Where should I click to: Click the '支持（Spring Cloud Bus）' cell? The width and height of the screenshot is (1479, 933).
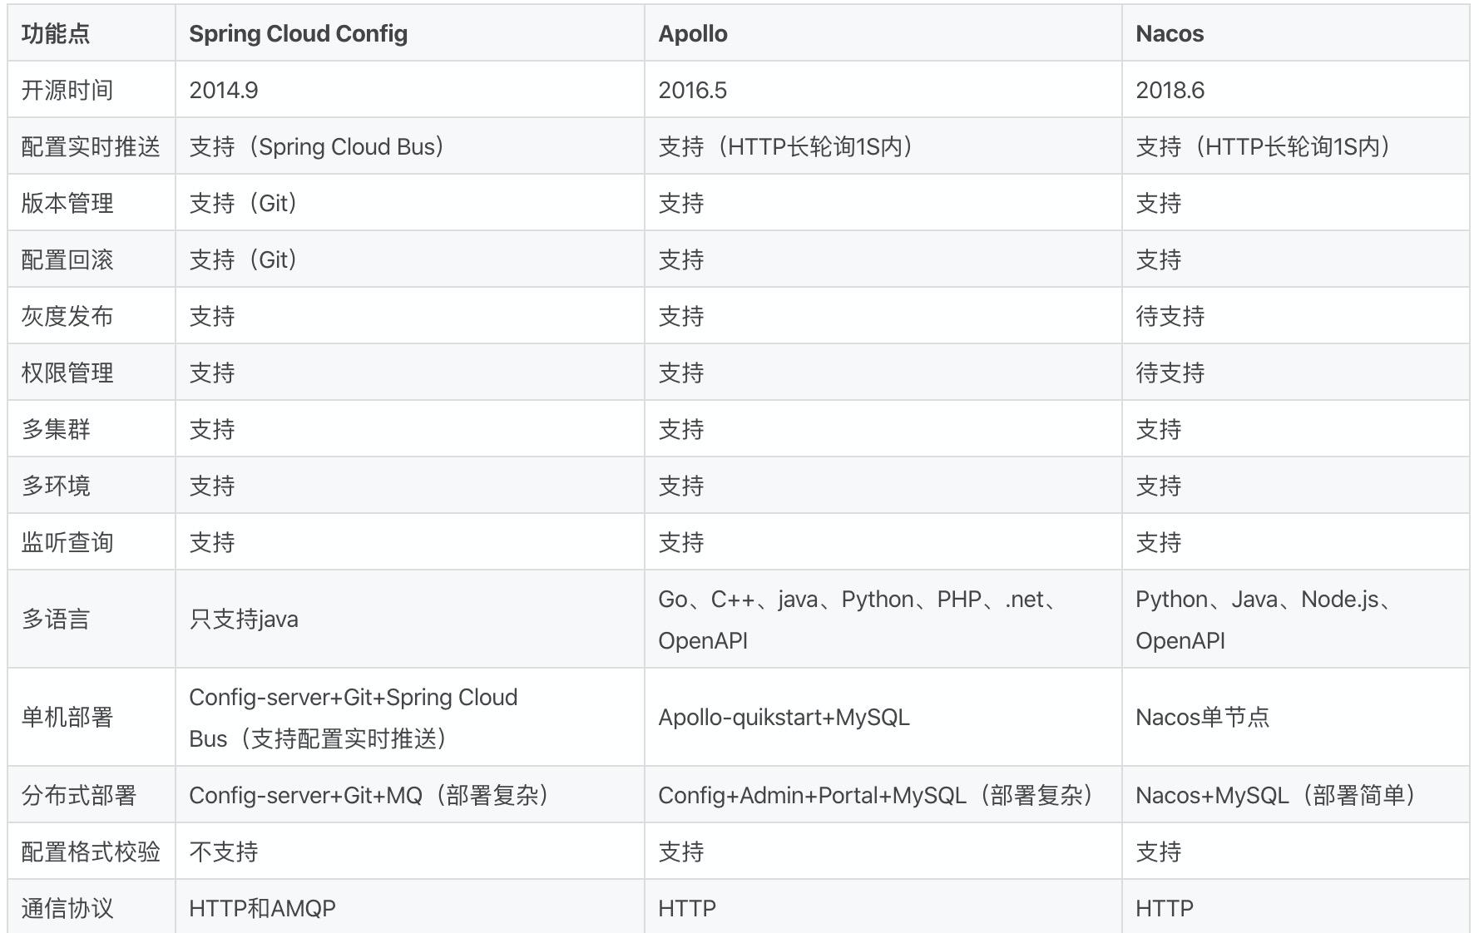coord(410,146)
